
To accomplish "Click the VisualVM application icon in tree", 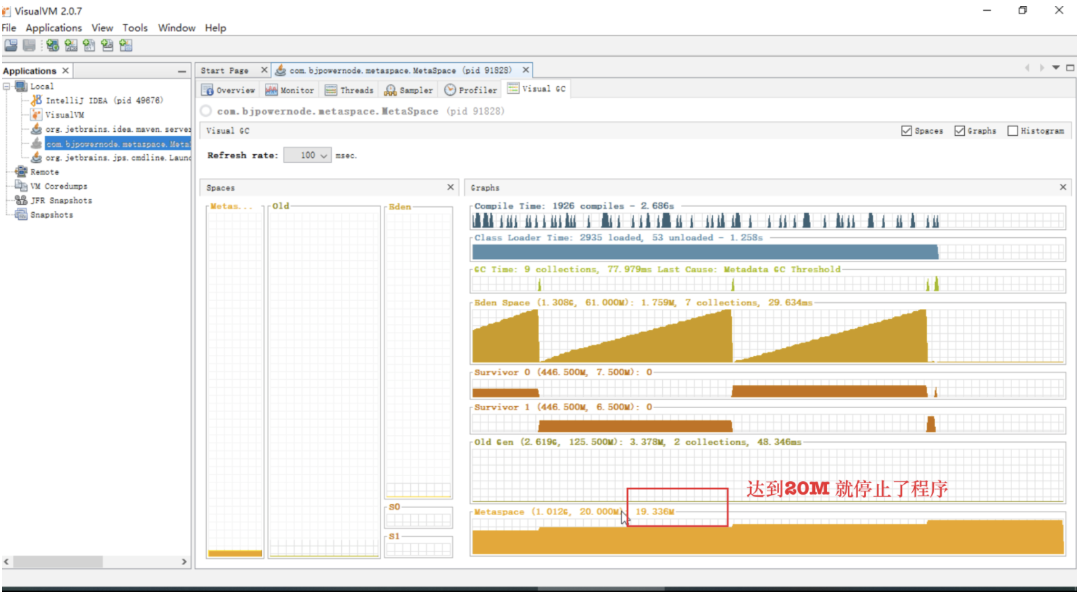I will [36, 114].
